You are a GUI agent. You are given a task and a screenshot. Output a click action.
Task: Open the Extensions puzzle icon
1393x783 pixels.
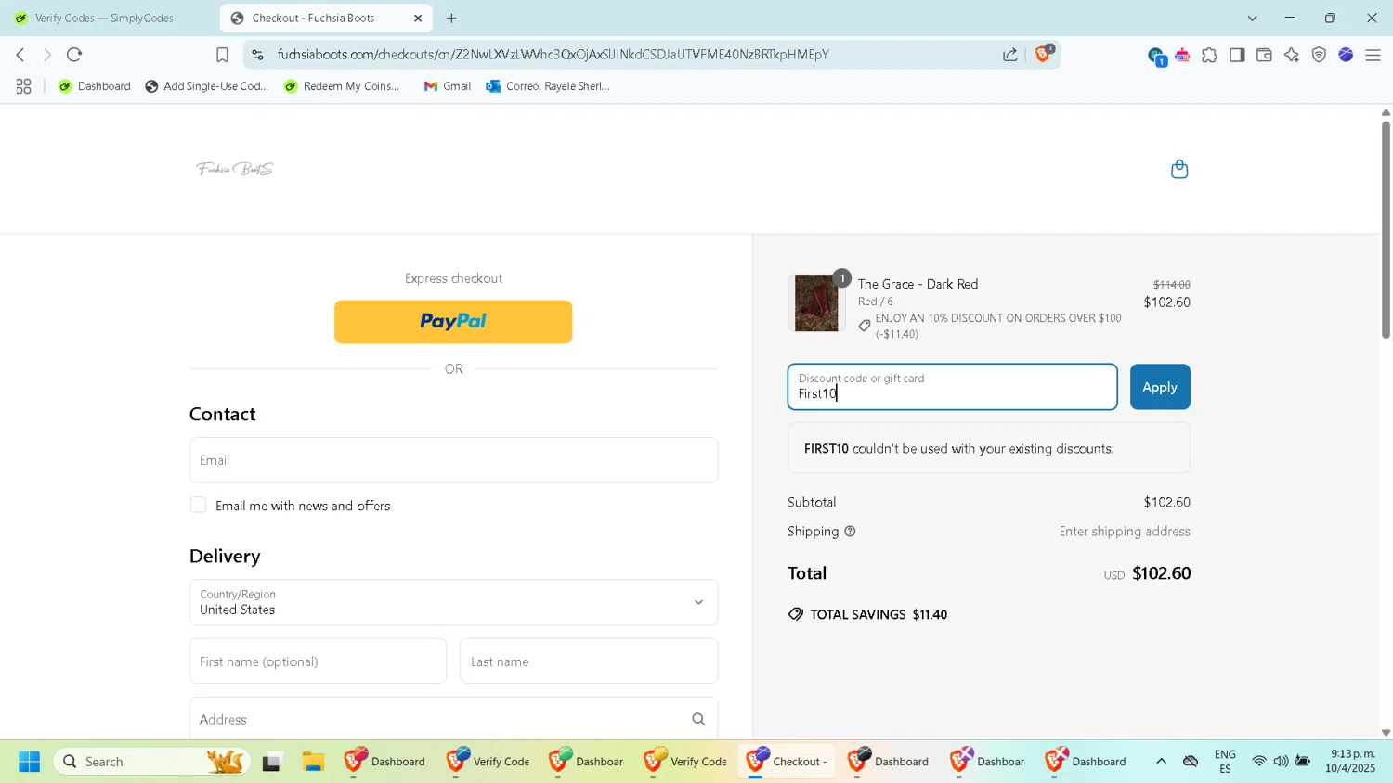(1209, 56)
